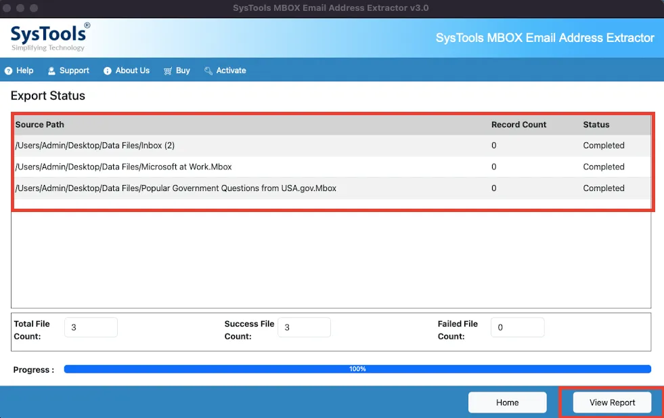Select the Total File Count field
The image size is (664, 418).
pyautogui.click(x=91, y=327)
